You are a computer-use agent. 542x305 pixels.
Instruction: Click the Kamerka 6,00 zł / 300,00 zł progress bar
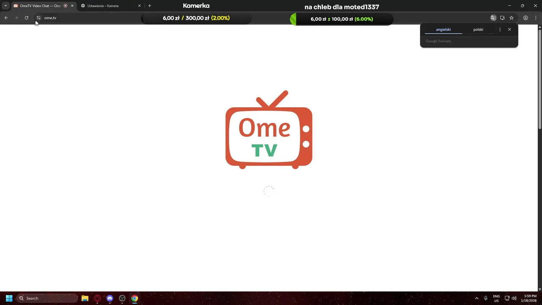[x=196, y=18]
